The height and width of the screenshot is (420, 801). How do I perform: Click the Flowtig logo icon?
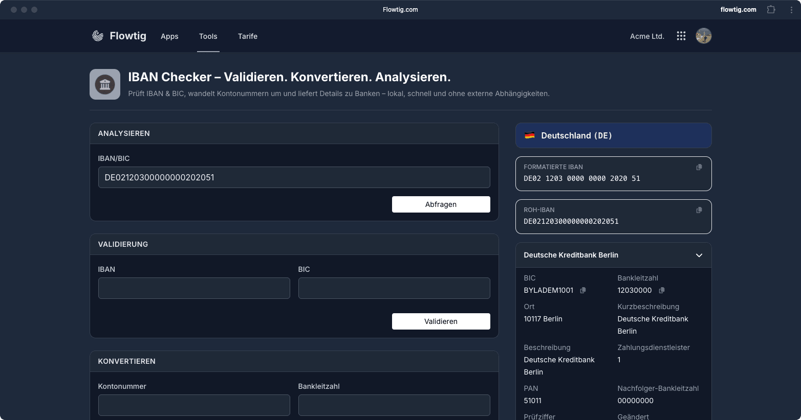[98, 36]
